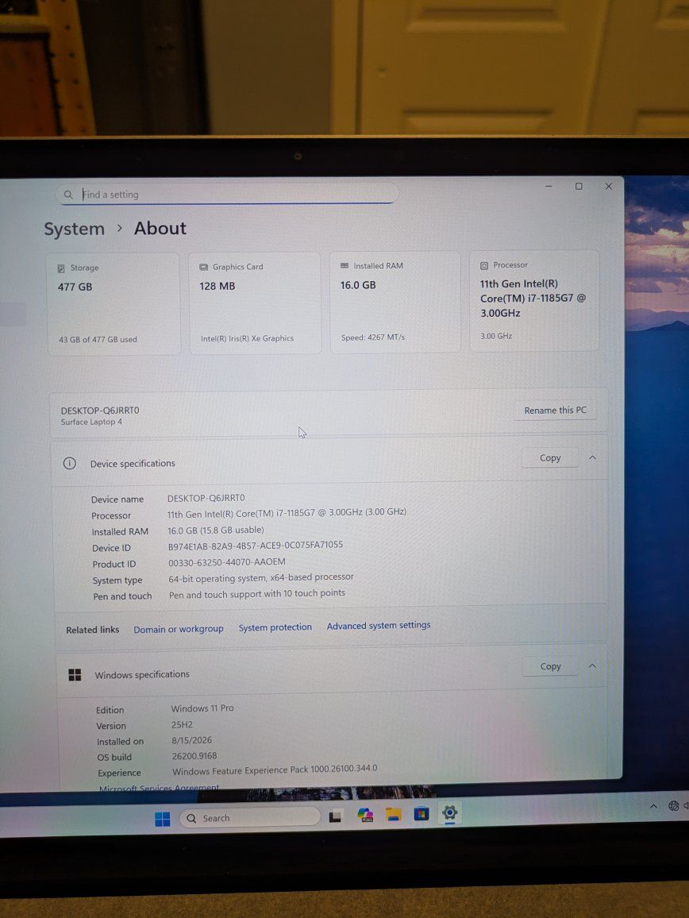The image size is (689, 918).
Task: Maximize the Settings window
Action: [579, 186]
